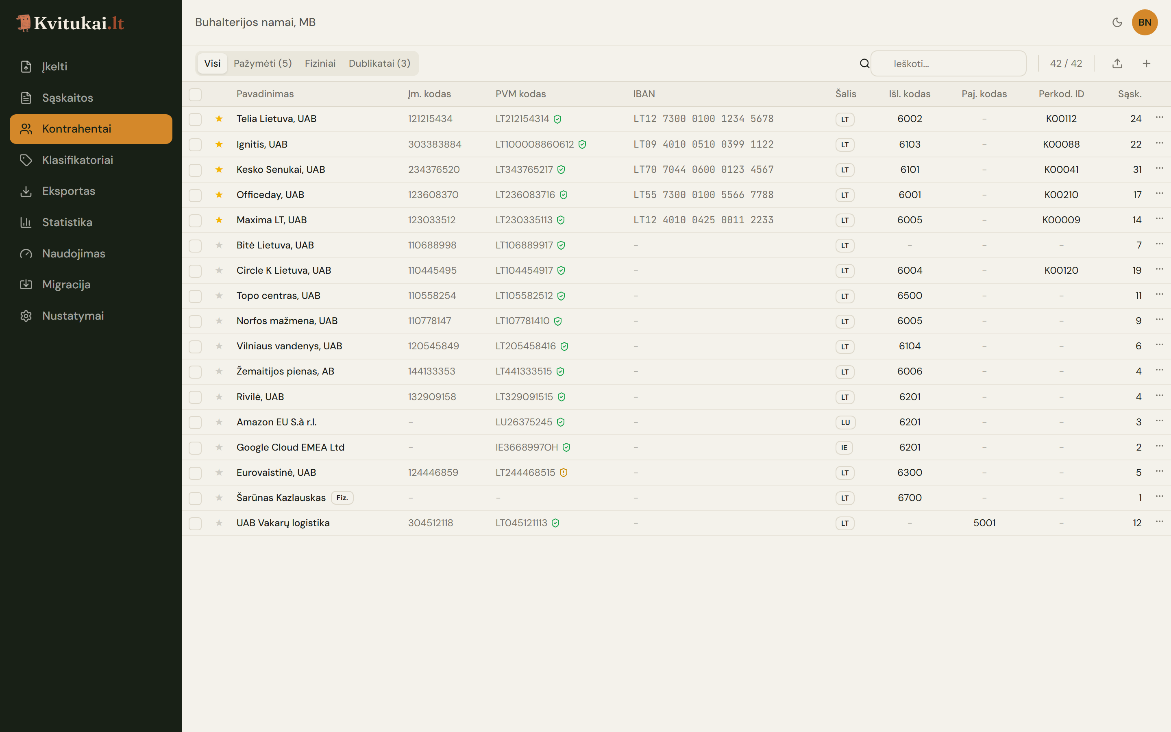Viewport: 1171px width, 732px height.
Task: Toggle the select-all header checkbox
Action: pos(195,94)
